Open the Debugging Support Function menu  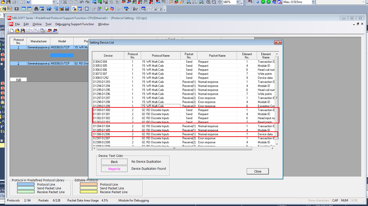[x=75, y=24]
